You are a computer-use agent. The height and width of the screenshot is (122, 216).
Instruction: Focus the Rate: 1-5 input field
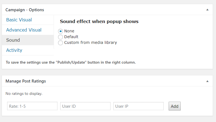click(x=32, y=106)
